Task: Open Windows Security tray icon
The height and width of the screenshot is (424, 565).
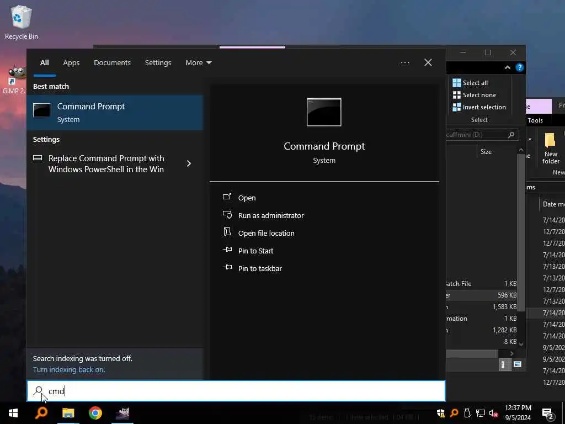Action: point(440,413)
